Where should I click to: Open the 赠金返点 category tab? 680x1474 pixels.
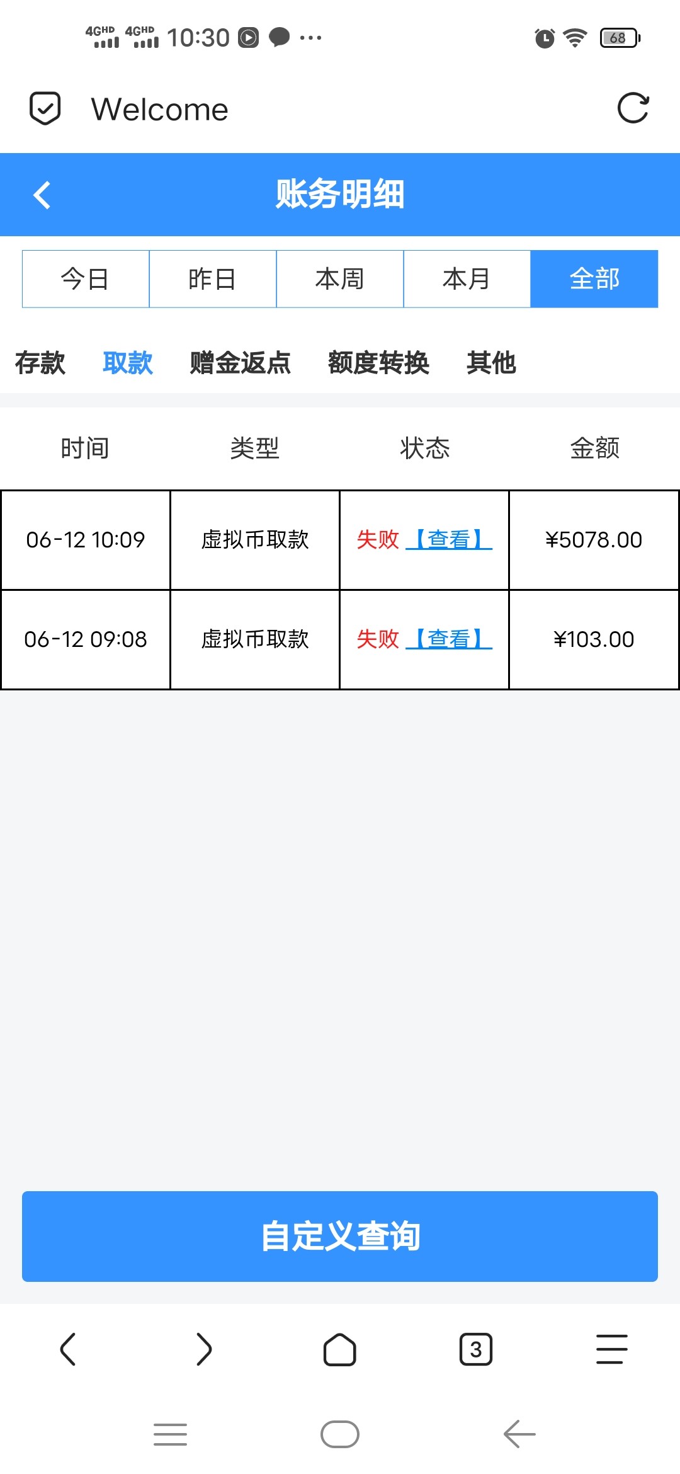(241, 363)
